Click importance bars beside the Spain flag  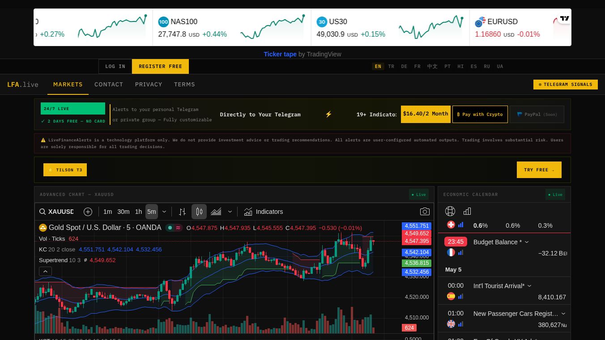(x=461, y=296)
